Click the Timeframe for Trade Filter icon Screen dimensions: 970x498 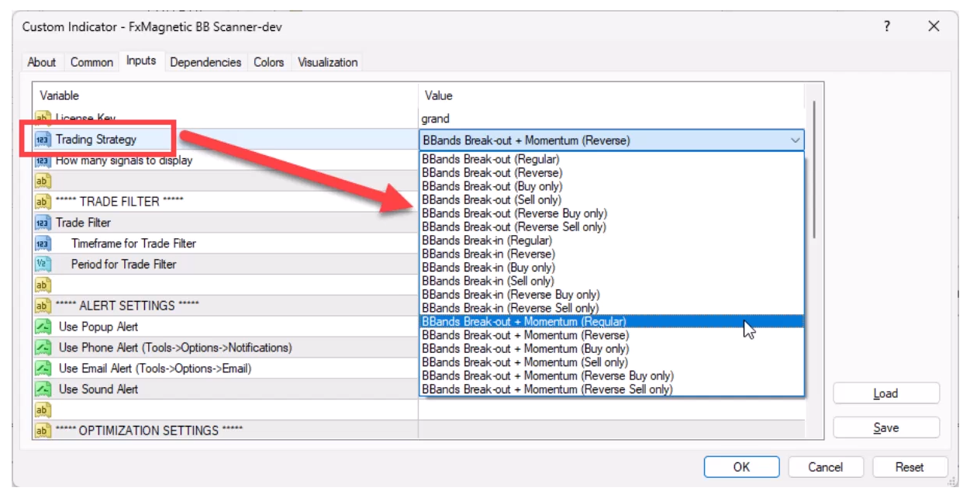coord(42,244)
